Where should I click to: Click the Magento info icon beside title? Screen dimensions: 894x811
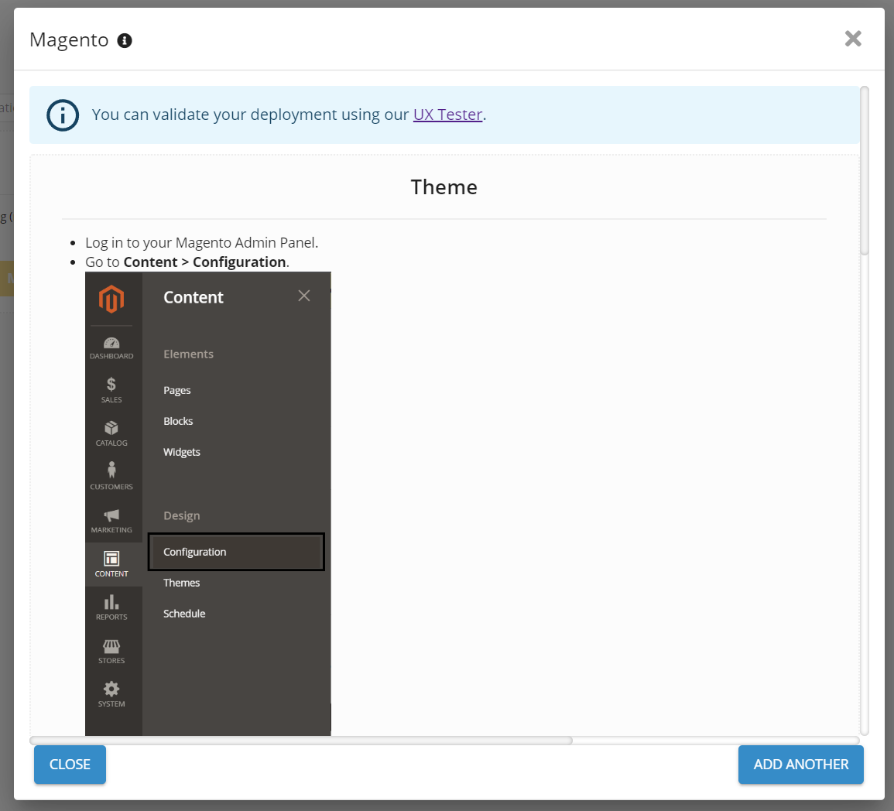pyautogui.click(x=125, y=41)
